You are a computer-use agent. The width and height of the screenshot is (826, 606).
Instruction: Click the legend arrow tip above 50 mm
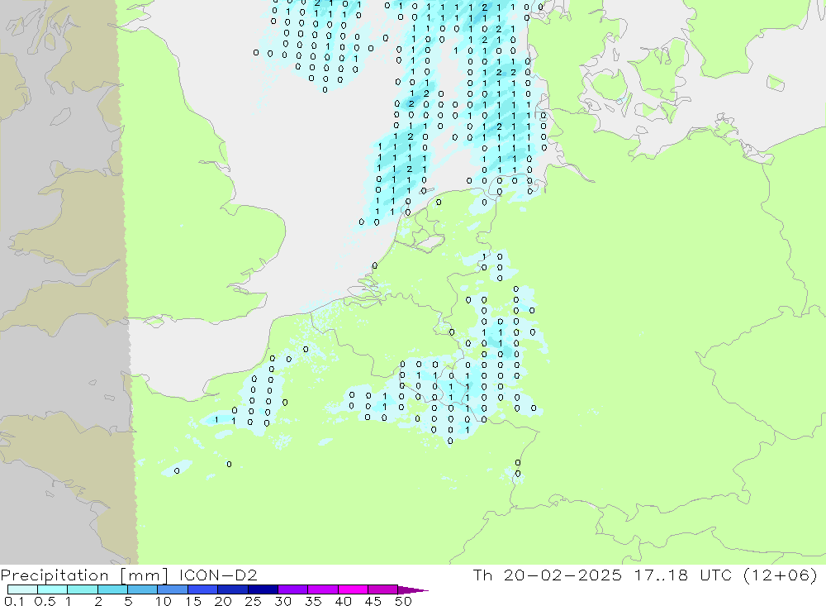tap(414, 590)
